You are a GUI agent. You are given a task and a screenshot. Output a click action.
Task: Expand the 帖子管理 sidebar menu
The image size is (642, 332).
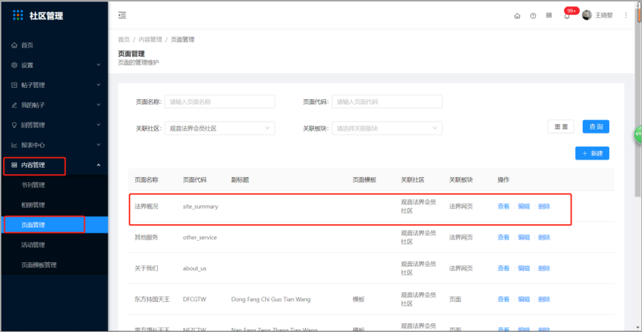[x=54, y=85]
